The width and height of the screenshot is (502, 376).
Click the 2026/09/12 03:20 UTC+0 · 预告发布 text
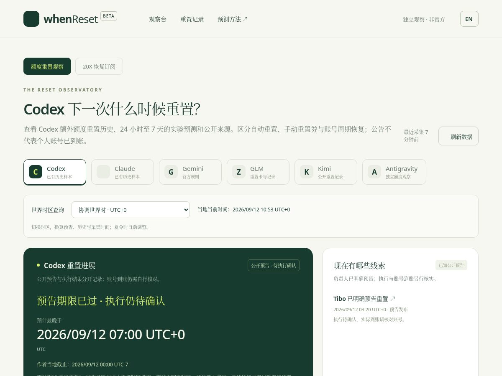(x=371, y=310)
